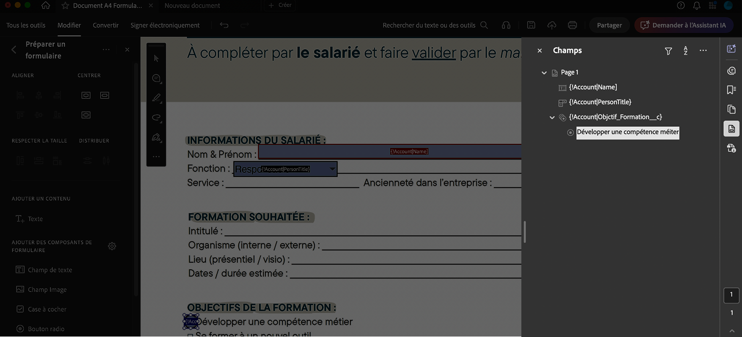
Task: Click Demander à l'Assistant IA
Action: point(684,25)
